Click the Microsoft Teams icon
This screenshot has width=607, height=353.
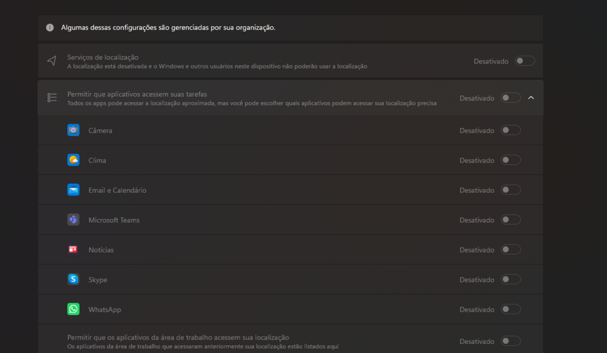(73, 220)
